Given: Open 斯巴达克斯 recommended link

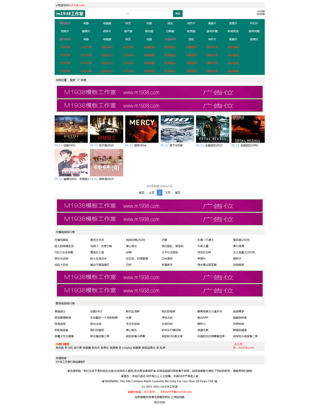Looking at the screenshot, I should tap(133, 312).
